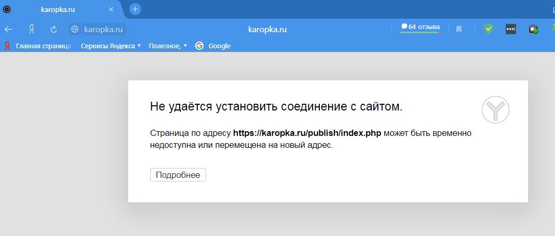The width and height of the screenshot is (555, 236).
Task: Close the karopka.ru tab
Action: [111, 9]
